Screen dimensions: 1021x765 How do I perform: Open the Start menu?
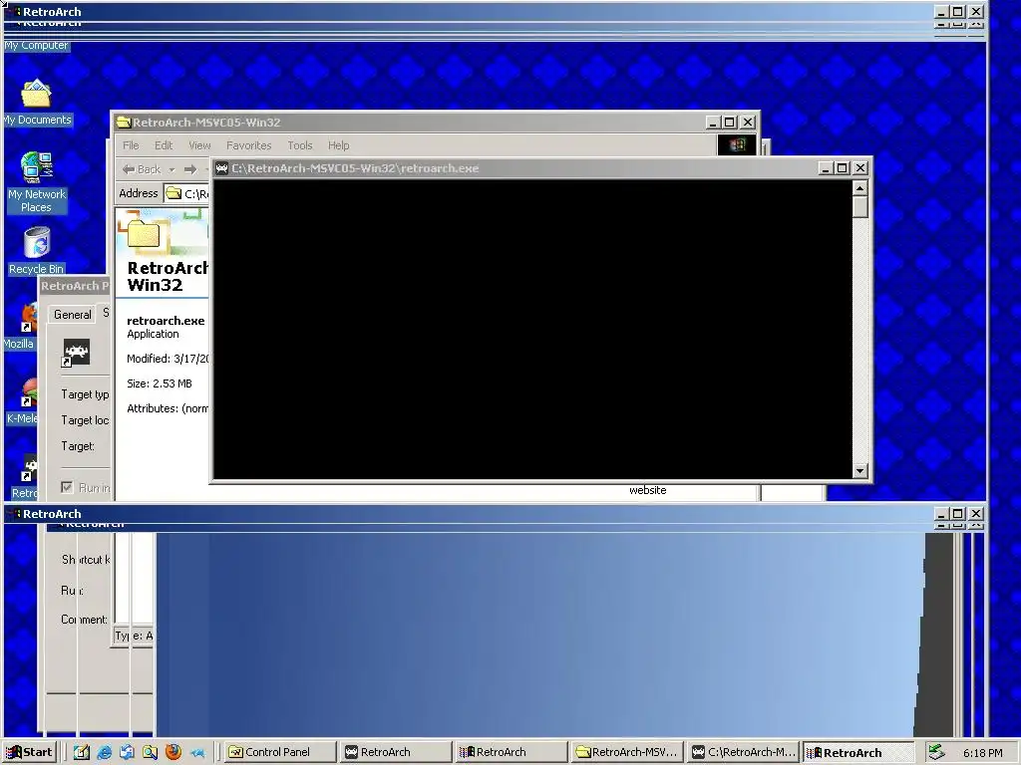[29, 752]
